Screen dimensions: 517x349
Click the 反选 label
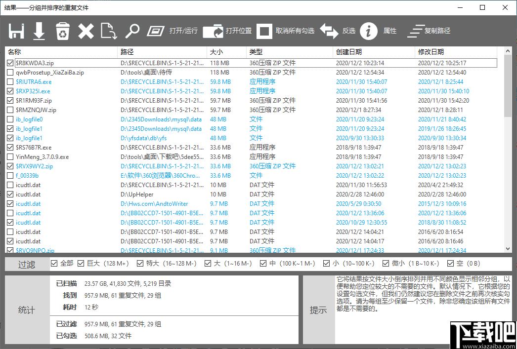pos(349,31)
